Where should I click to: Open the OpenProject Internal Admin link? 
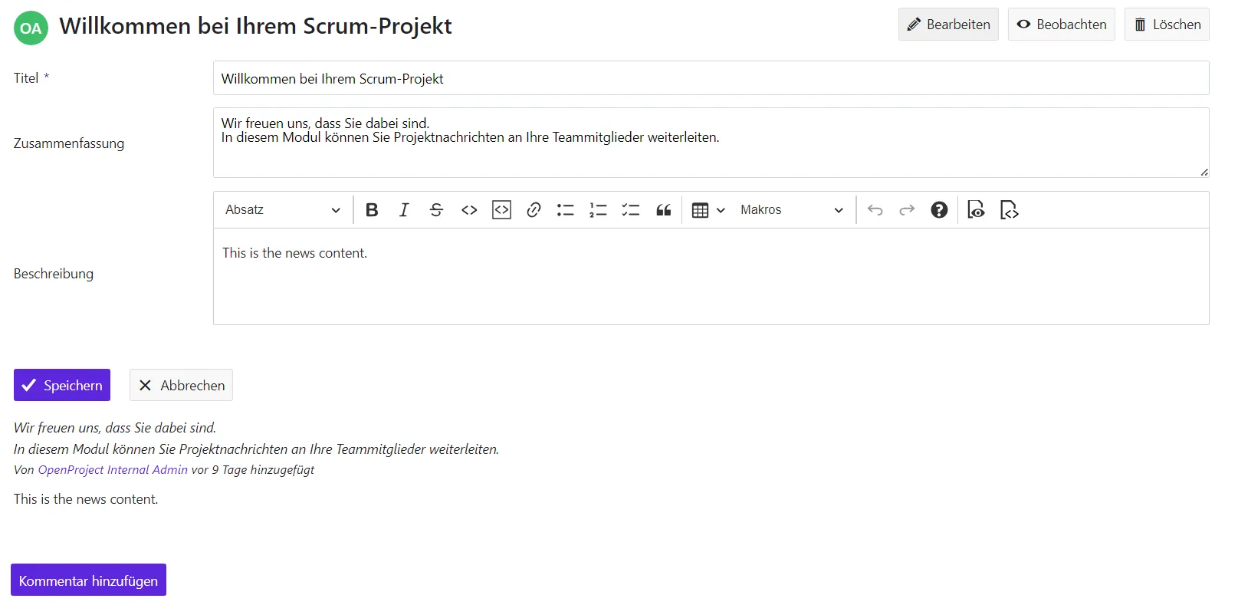113,470
